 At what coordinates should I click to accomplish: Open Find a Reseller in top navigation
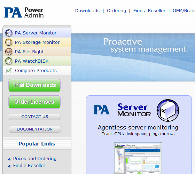point(149,11)
